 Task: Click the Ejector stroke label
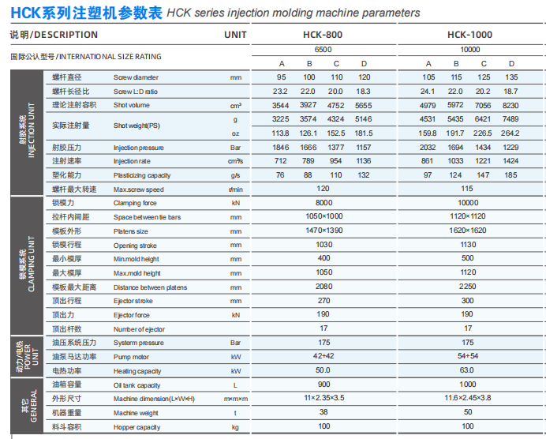[133, 301]
